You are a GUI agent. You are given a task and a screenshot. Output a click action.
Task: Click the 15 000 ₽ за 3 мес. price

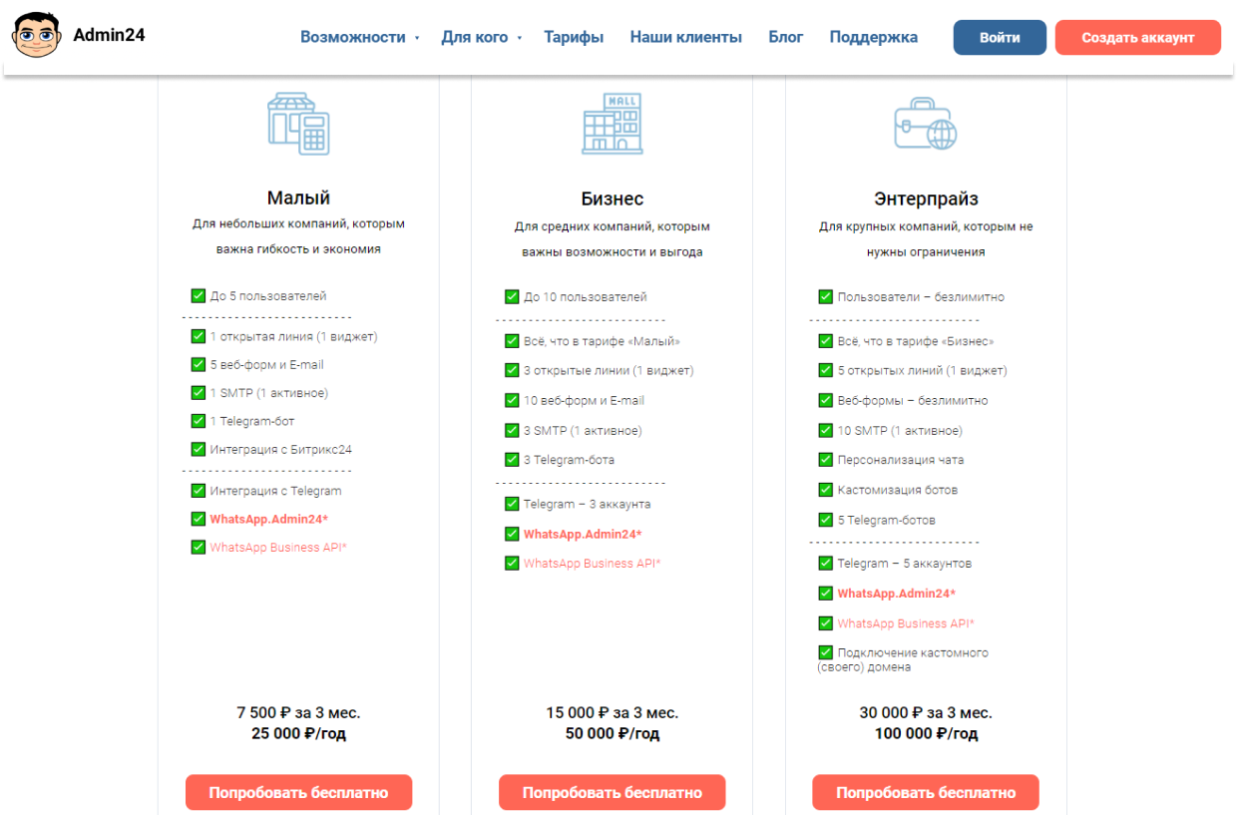[x=613, y=712]
